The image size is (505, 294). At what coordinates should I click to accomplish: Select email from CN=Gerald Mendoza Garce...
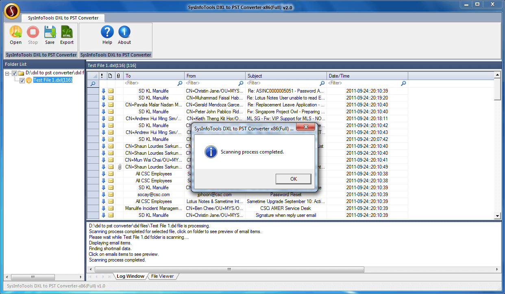click(215, 105)
